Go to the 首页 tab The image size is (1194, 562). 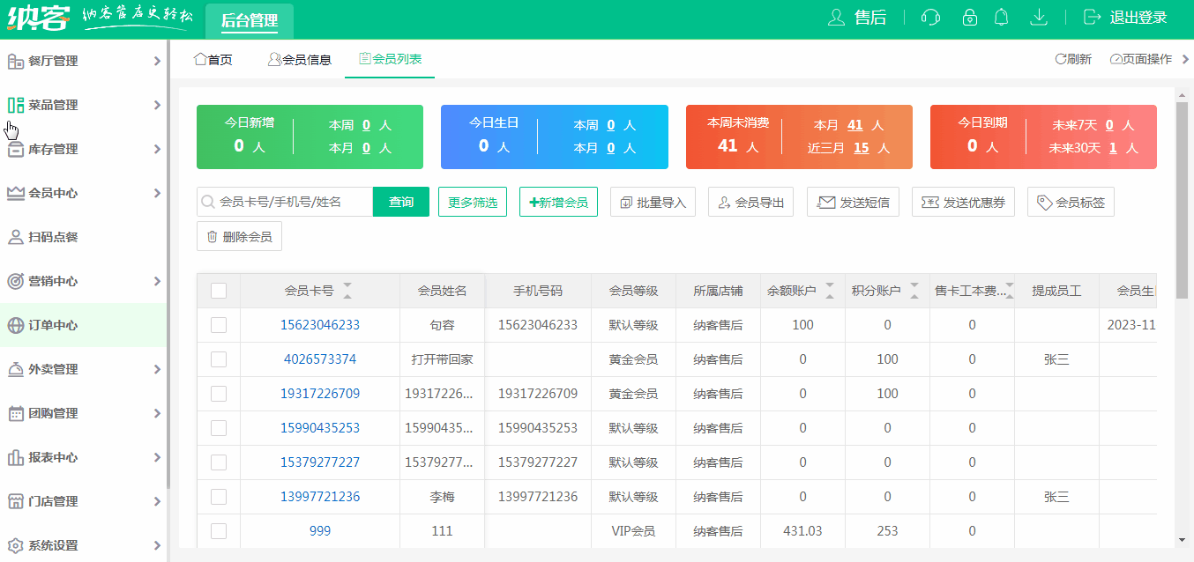pos(213,60)
